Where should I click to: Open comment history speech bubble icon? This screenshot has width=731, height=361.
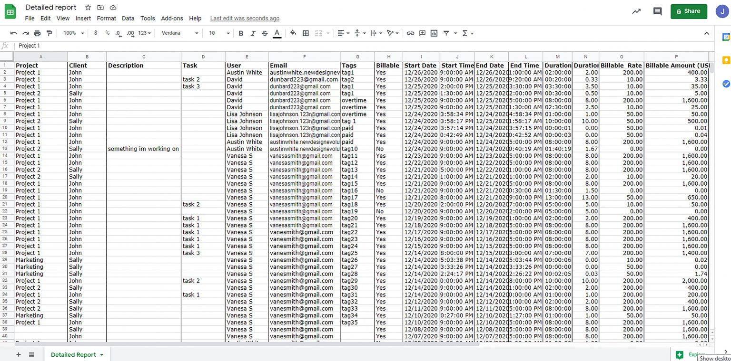[657, 11]
